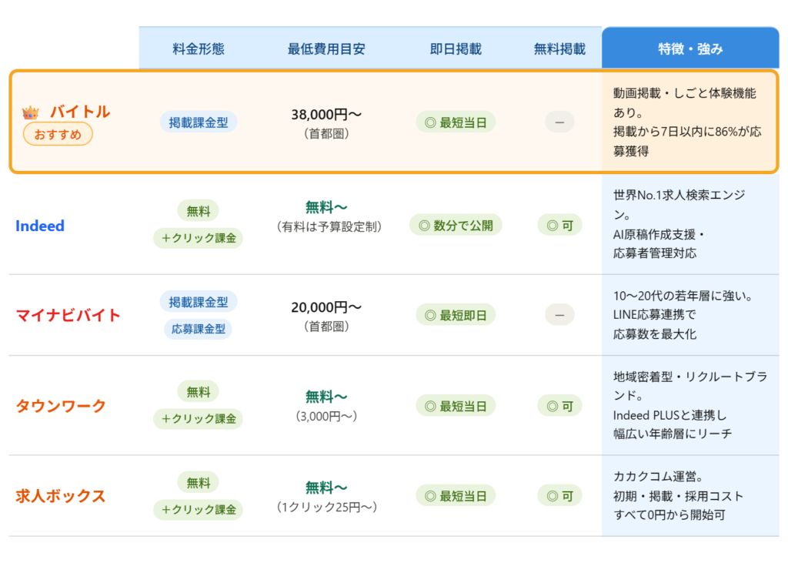Viewport: 788px width, 563px height.
Task: Click the 10〜20代の若年層に強い description
Action: point(683,315)
